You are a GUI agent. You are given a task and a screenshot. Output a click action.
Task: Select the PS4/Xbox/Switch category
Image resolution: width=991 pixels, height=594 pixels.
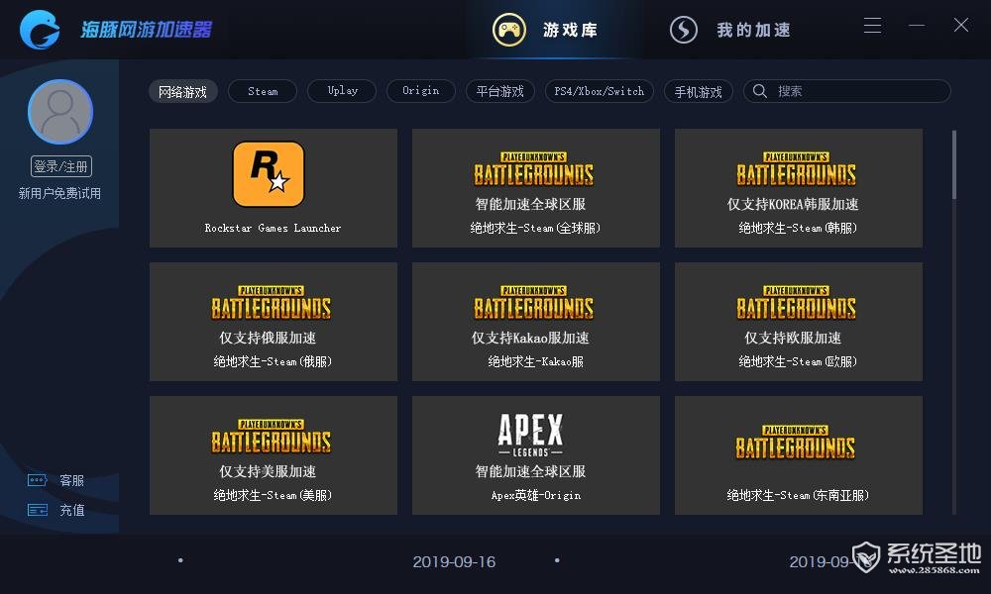pos(600,91)
